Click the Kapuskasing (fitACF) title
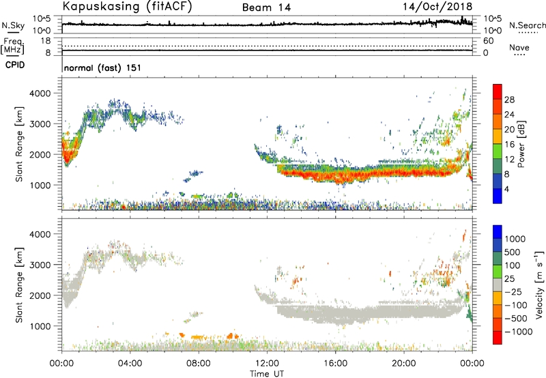 click(127, 6)
